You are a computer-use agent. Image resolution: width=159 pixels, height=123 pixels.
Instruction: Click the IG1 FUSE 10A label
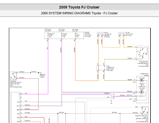click(78, 36)
